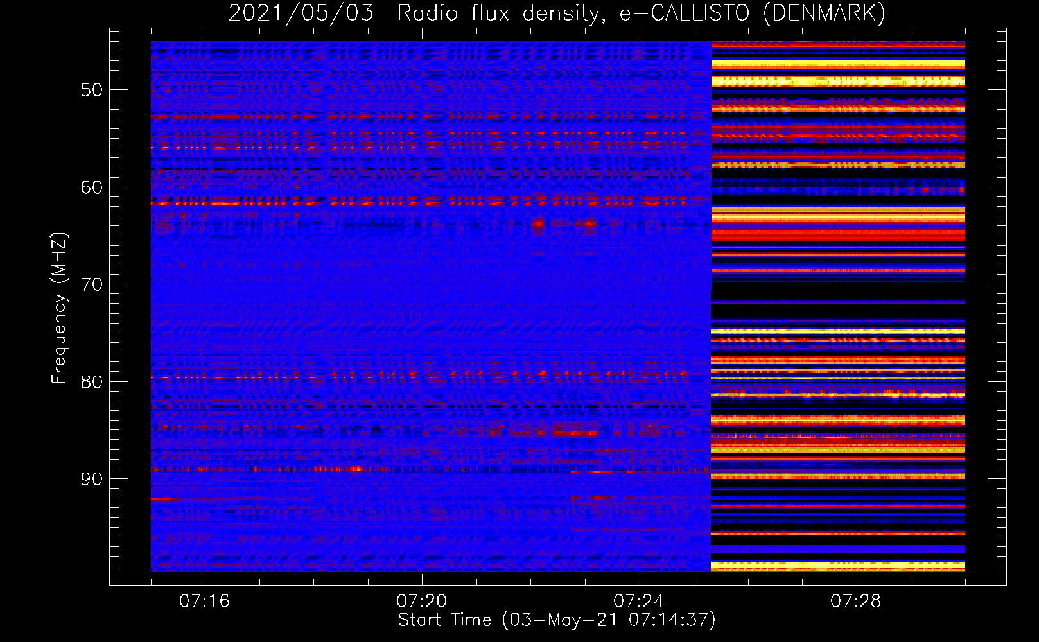Click the 07:20 time tick label

422,602
